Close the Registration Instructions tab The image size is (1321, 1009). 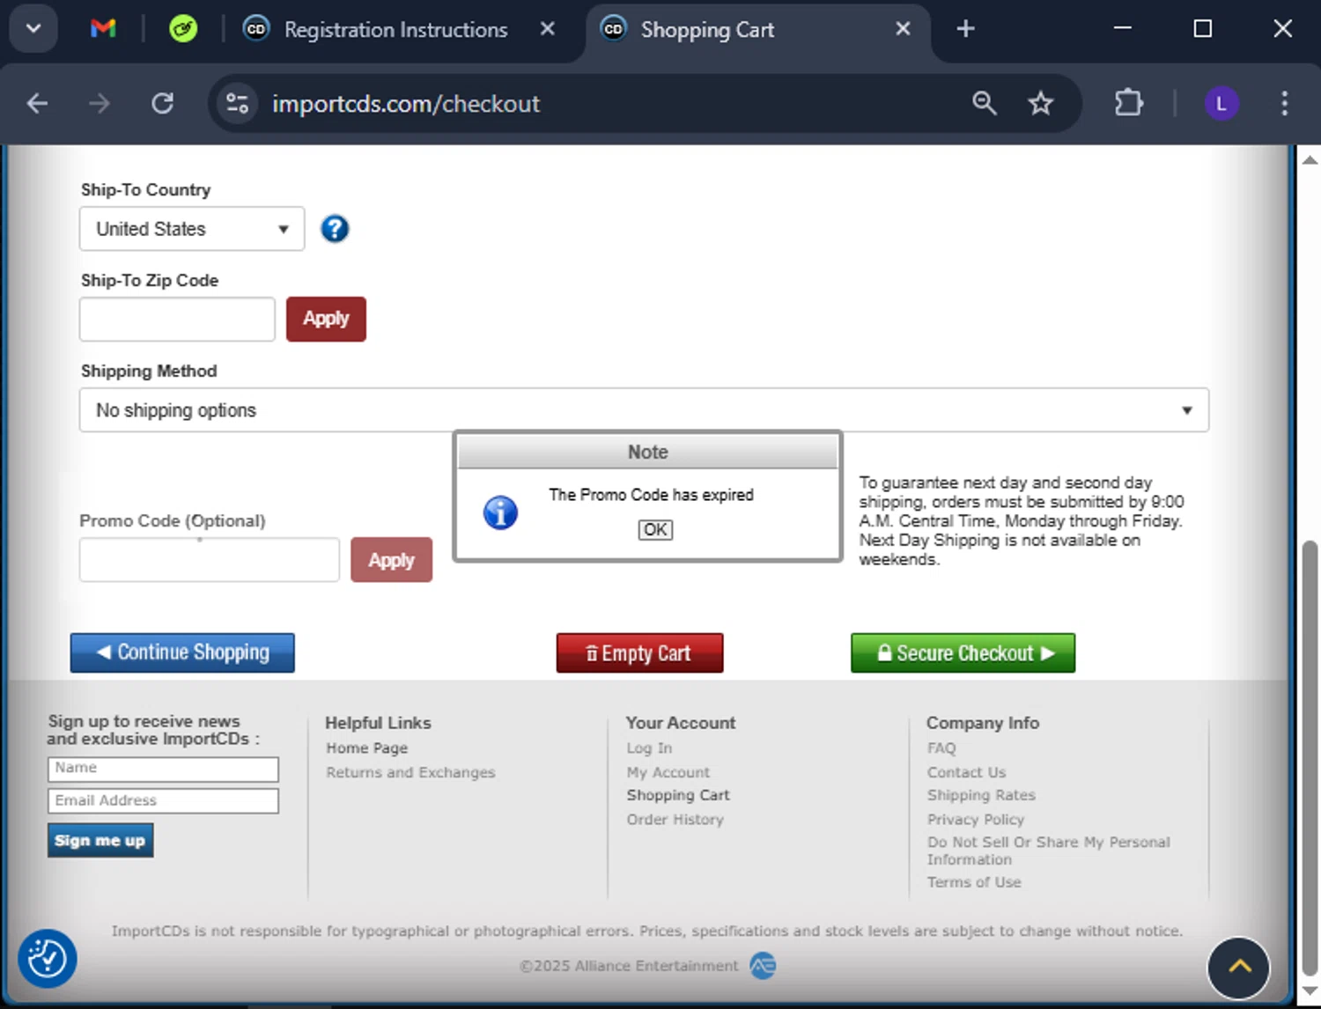548,29
